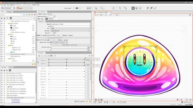Image resolution: width=193 pixels, height=108 pixels.
Task: Expand Warp Deformer of Blush node
Action: 7,76
